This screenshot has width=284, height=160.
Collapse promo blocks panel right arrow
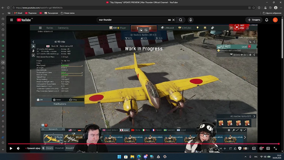click(x=254, y=42)
